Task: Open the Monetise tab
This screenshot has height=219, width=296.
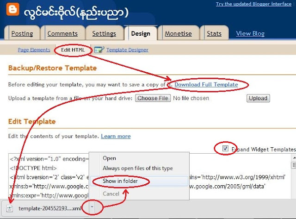Action: [178, 33]
